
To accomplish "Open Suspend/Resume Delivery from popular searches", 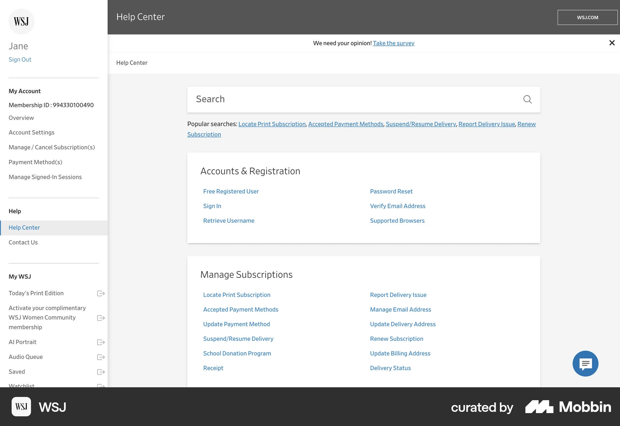I will (x=420, y=124).
